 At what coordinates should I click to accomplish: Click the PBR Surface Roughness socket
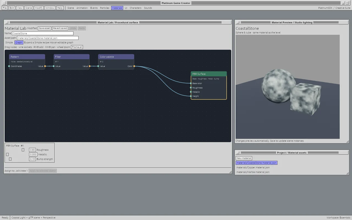[x=191, y=88]
